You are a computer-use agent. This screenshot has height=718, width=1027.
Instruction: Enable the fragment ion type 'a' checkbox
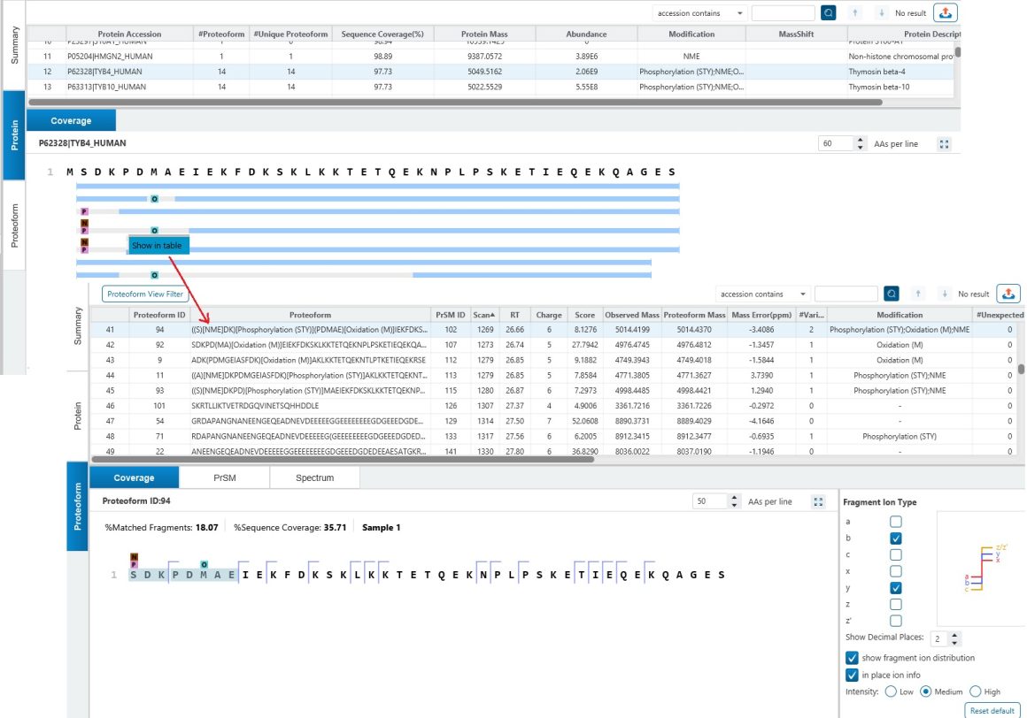(895, 523)
